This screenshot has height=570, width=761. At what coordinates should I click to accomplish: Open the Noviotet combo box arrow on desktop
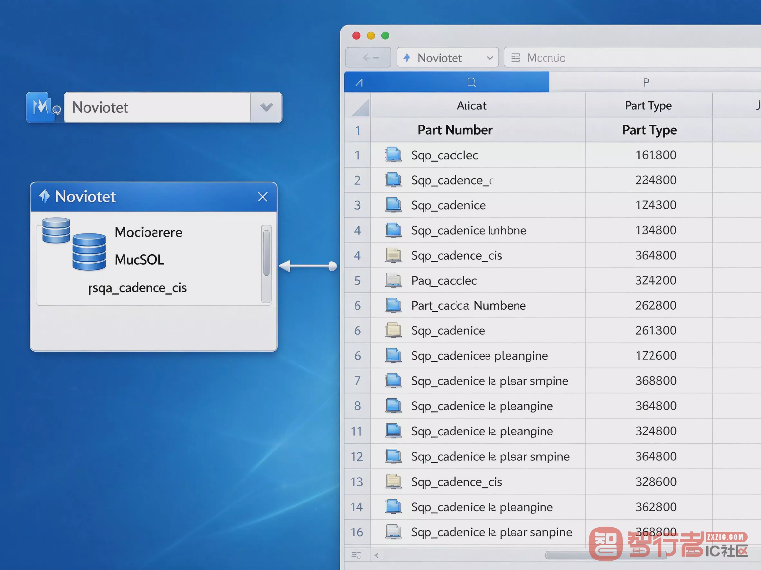click(x=266, y=107)
